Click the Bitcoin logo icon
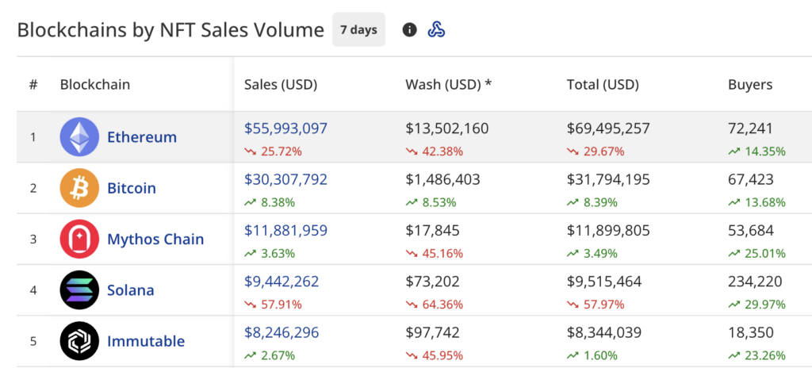 click(79, 188)
